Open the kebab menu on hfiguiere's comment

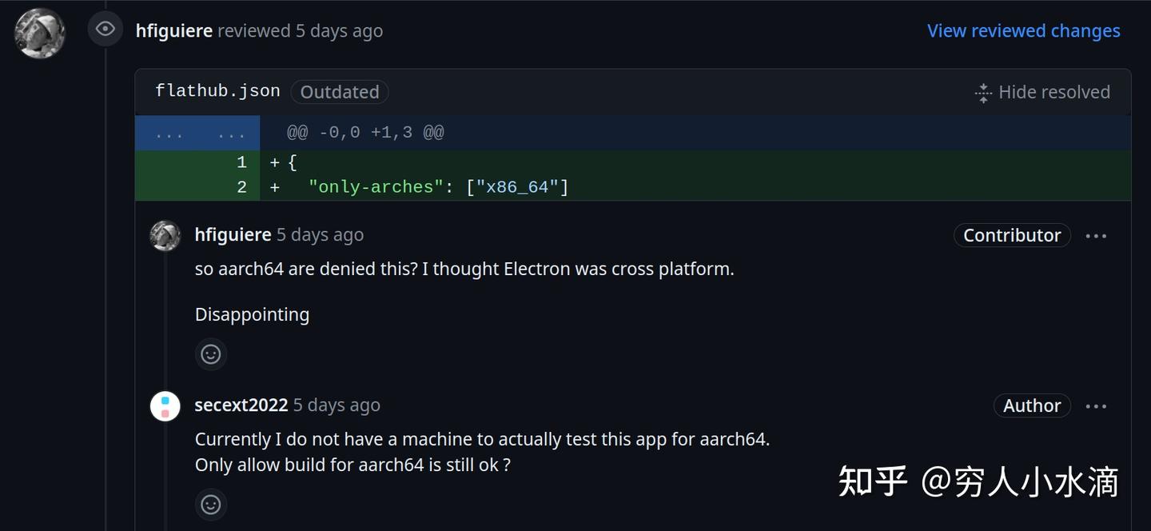click(x=1096, y=235)
